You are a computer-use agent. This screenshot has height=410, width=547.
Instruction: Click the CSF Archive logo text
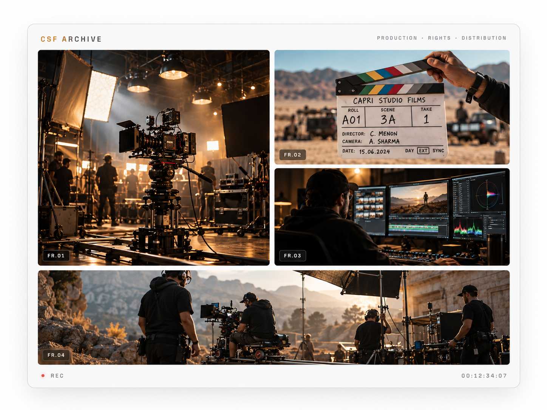71,39
